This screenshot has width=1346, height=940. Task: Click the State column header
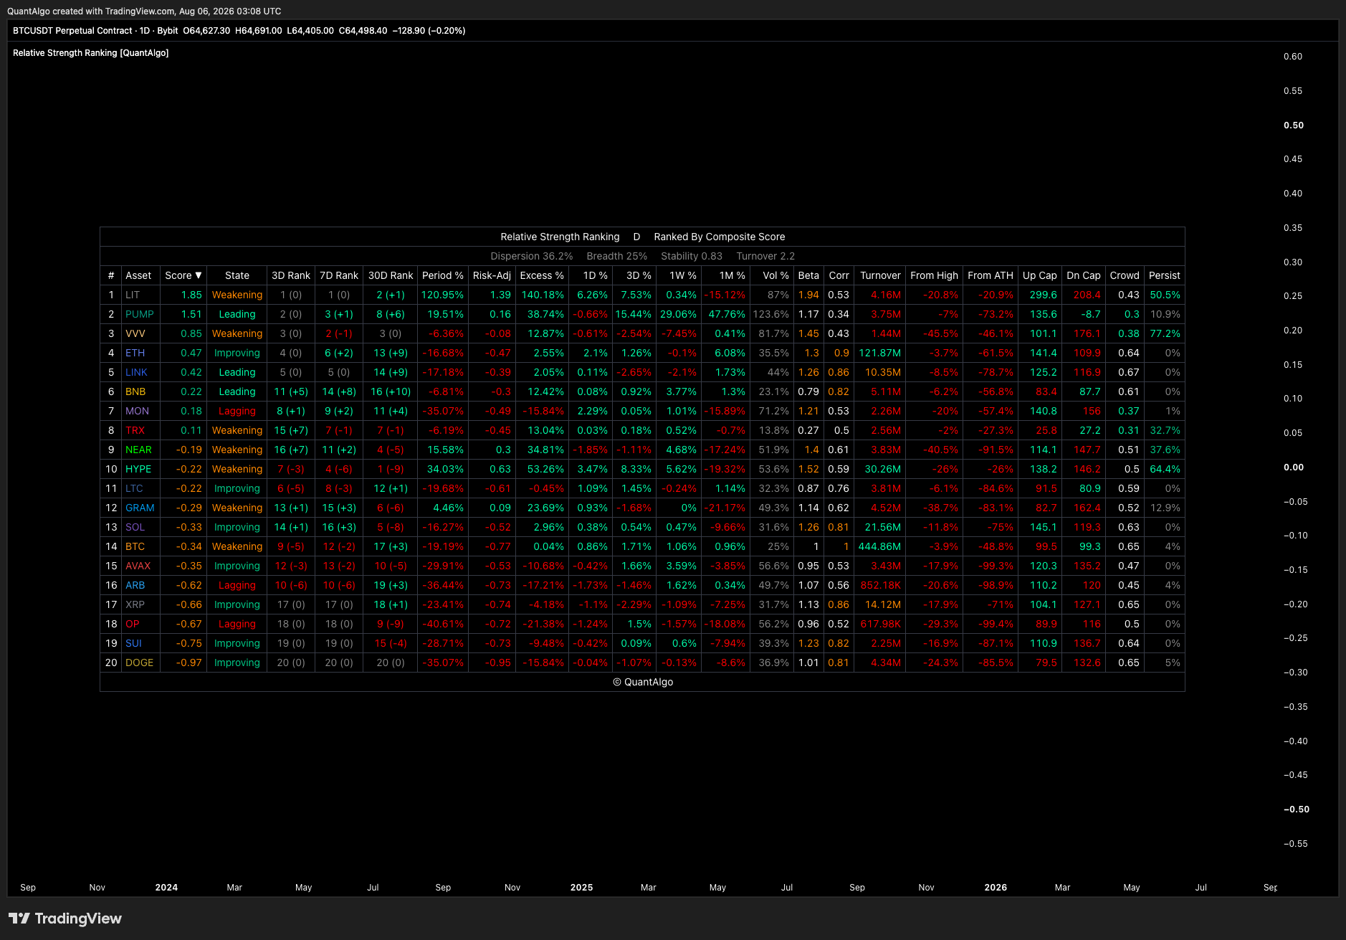coord(237,275)
